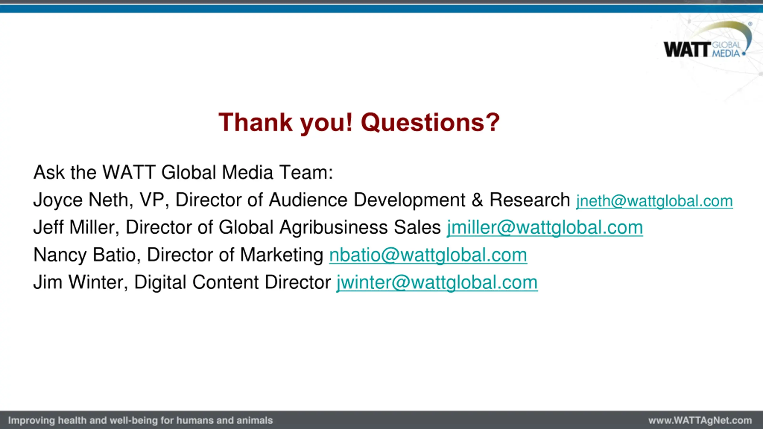763x429 pixels.
Task: Click the www.WATTAgNet.com footer text
Action: [x=700, y=420]
